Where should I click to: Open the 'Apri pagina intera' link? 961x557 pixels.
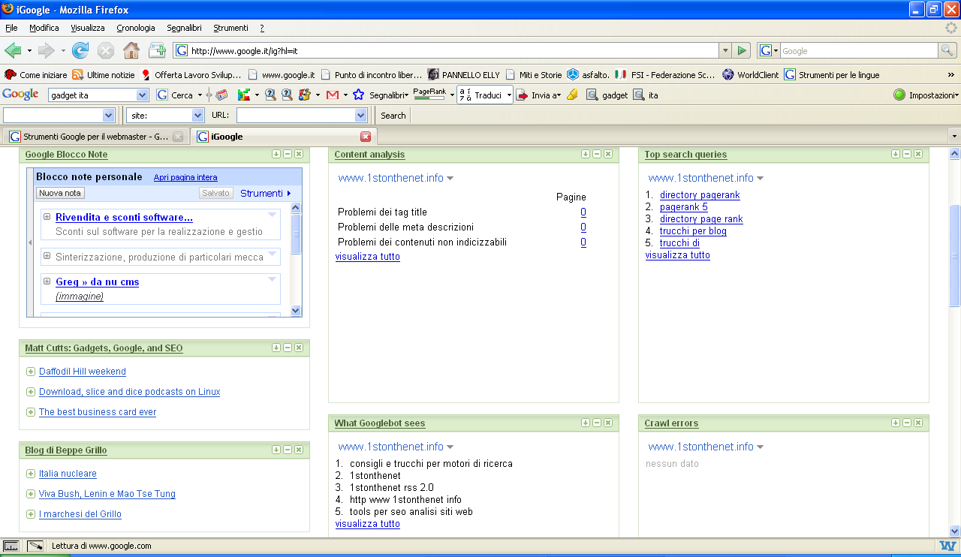point(185,177)
